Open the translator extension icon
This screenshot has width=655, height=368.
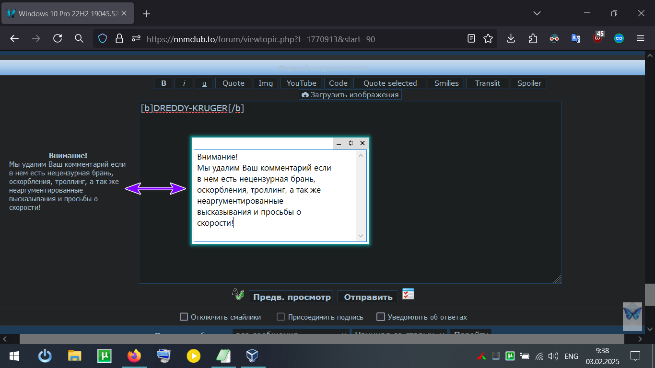(576, 39)
